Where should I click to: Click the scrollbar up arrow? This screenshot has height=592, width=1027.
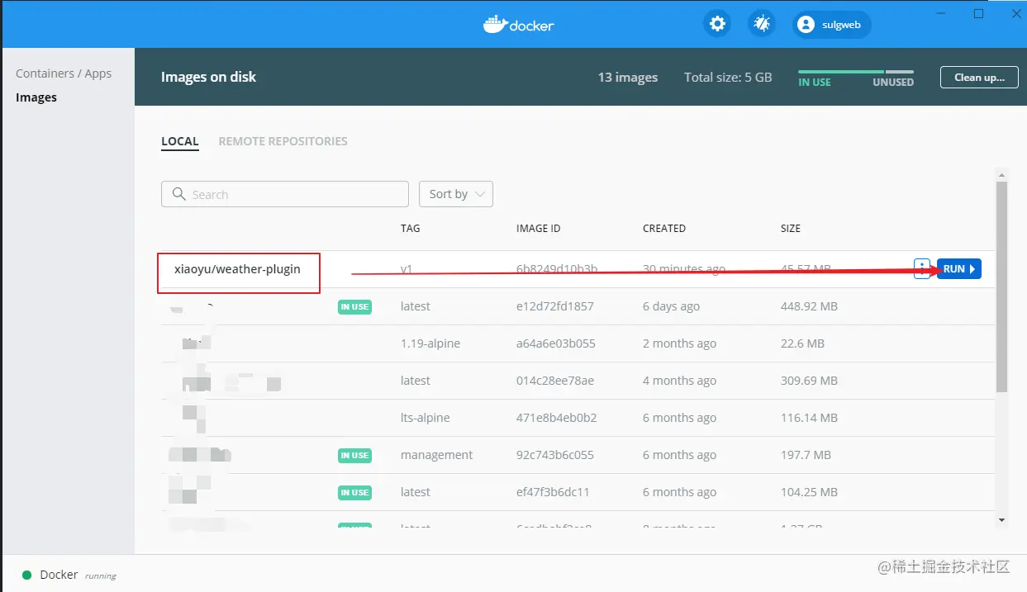(1002, 174)
